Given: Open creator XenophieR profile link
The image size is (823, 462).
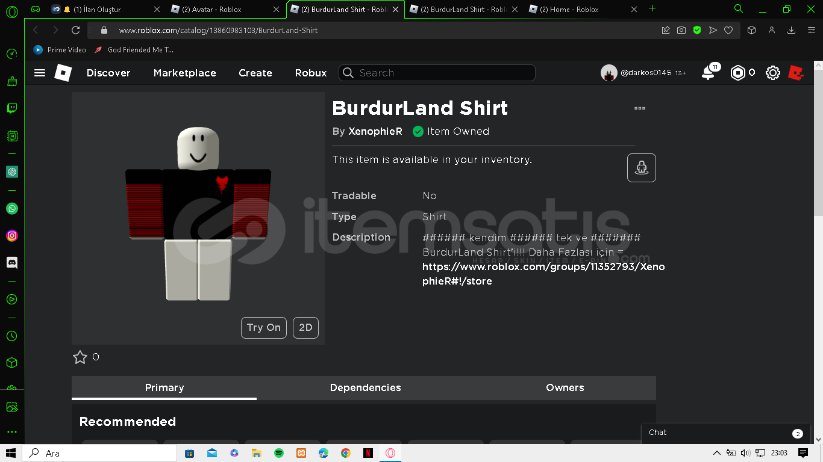Looking at the screenshot, I should 375,131.
